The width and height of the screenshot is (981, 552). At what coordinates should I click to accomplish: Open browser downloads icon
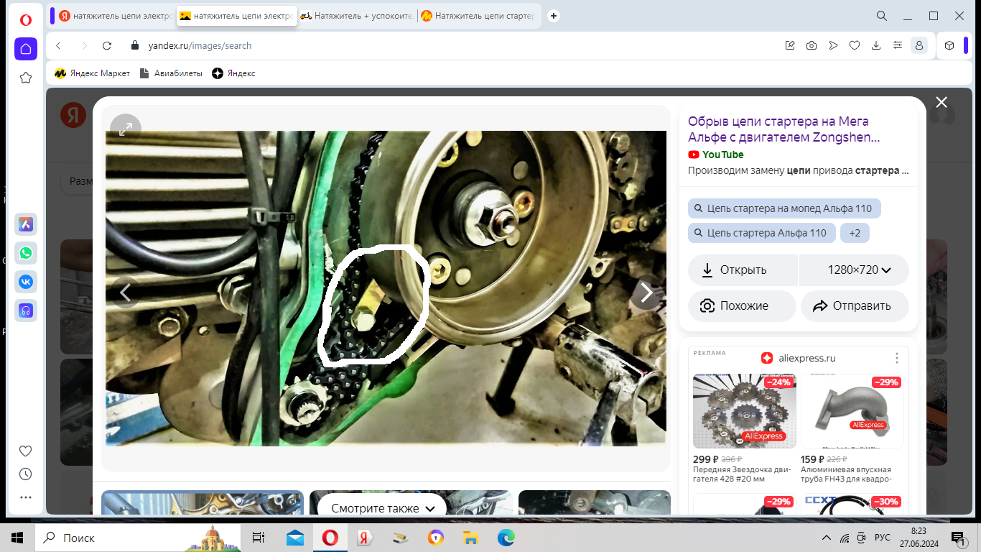tap(876, 45)
